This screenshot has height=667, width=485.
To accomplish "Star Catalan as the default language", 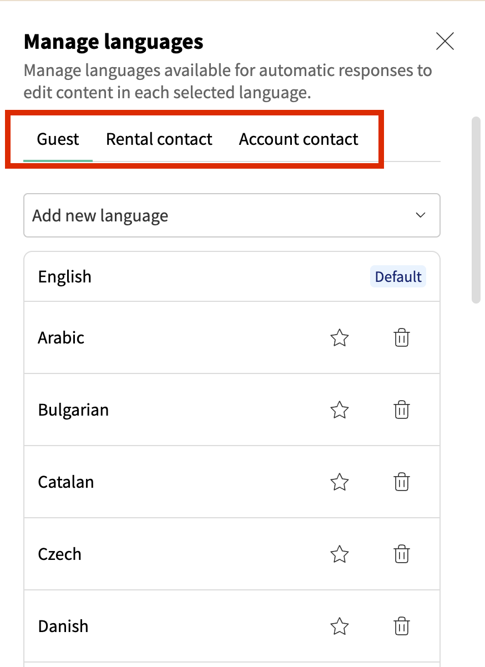I will (x=339, y=482).
